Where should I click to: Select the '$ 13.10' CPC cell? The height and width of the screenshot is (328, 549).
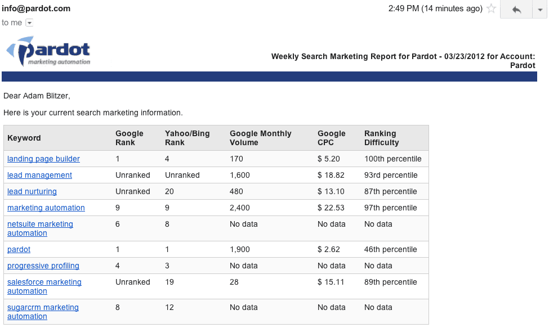coord(331,192)
